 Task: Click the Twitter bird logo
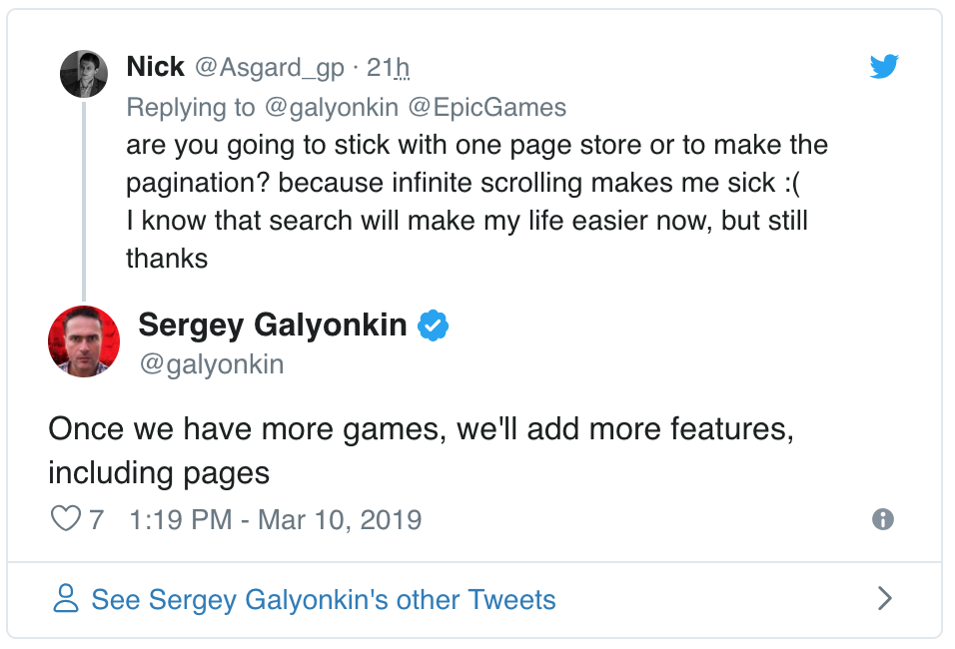884,67
